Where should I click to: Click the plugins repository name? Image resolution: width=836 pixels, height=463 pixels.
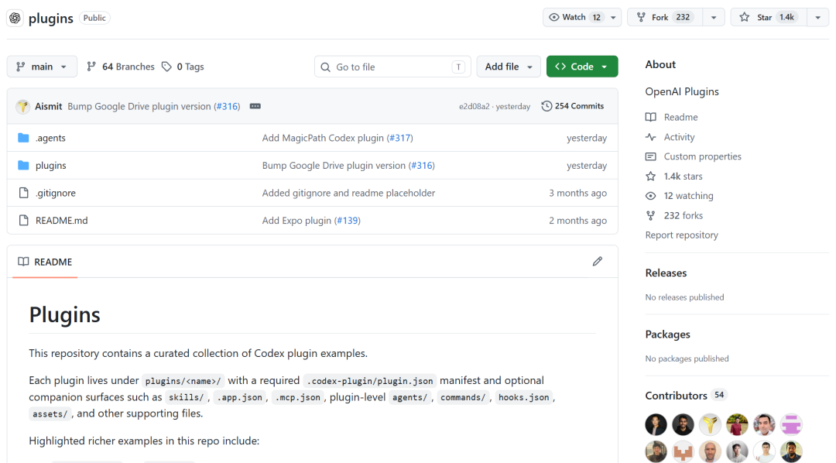click(50, 18)
